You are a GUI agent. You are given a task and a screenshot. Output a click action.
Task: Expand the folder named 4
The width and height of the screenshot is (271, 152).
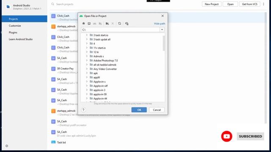click(87, 43)
